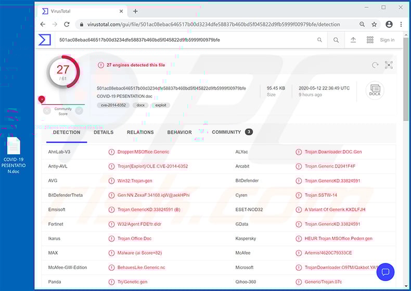Click the exploit tag
This screenshot has height=291, width=411.
coord(160,105)
